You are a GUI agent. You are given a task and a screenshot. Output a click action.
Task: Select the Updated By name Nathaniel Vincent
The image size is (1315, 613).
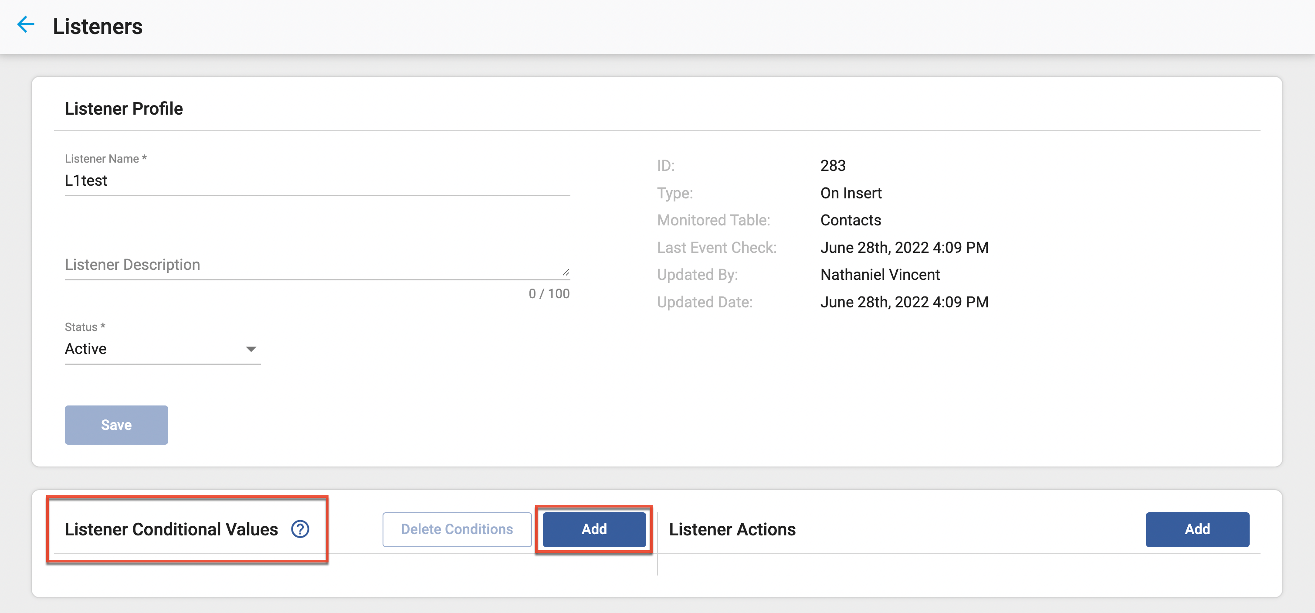pyautogui.click(x=880, y=275)
